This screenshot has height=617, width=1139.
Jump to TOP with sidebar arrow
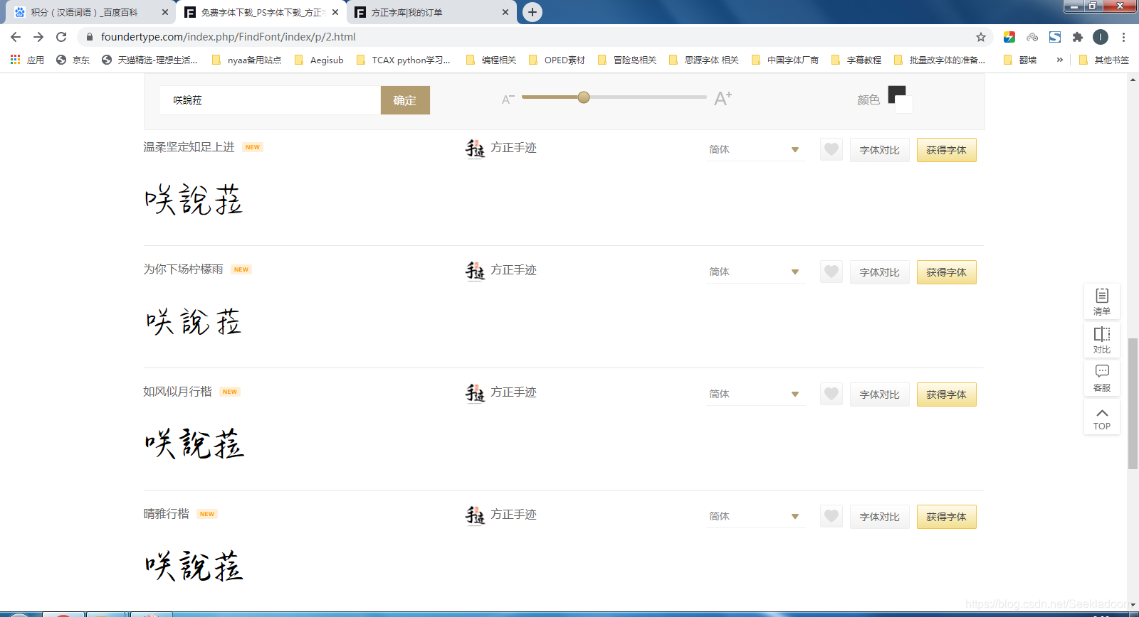pos(1102,417)
